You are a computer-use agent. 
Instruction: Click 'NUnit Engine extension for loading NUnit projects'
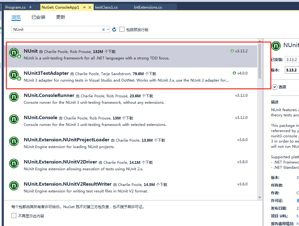coord(69,147)
